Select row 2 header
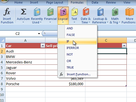The width and height of the screenshot is (136, 102). pyautogui.click(x=3, y=51)
